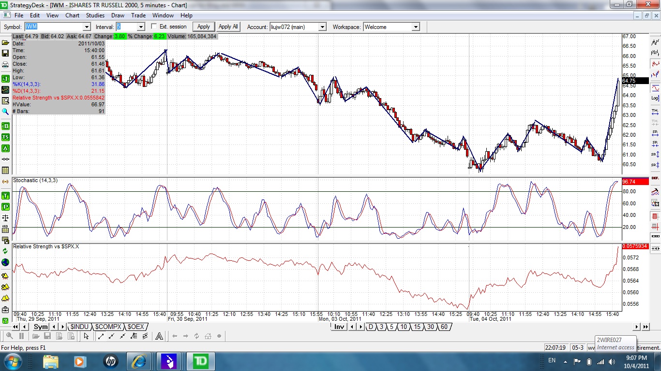Open Windows Start menu orb
Viewport: 661px width, 371px height.
pyautogui.click(x=12, y=361)
